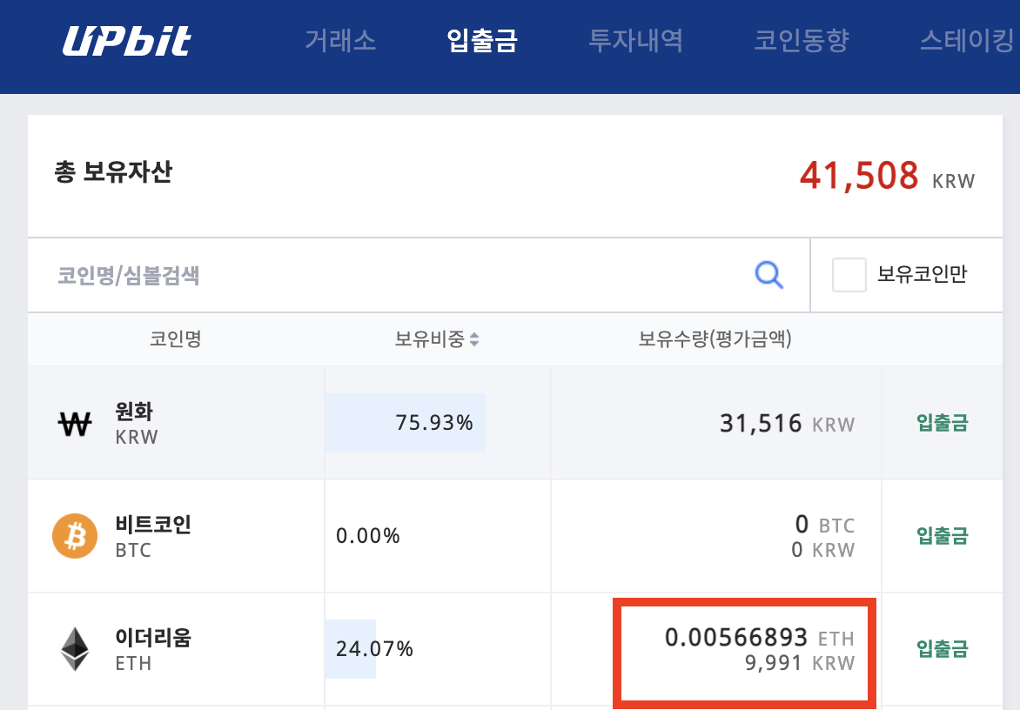
Task: Click 입출금 for 비트코인 row
Action: click(942, 536)
